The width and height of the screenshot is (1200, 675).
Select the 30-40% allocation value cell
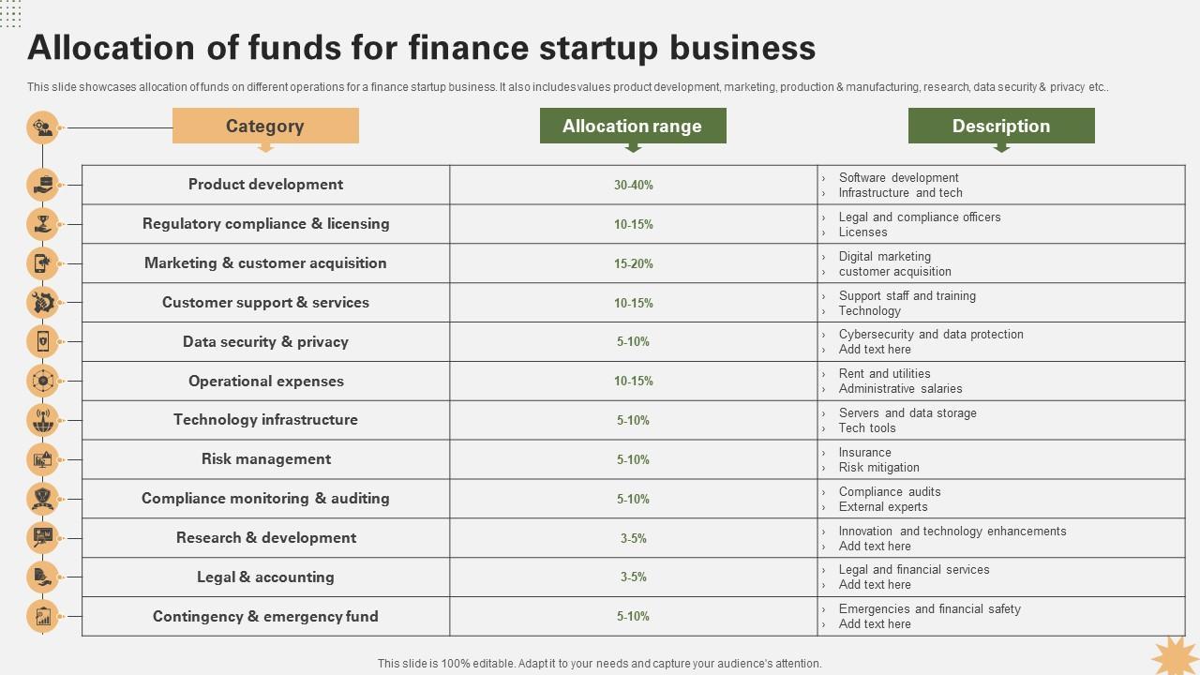click(x=634, y=185)
